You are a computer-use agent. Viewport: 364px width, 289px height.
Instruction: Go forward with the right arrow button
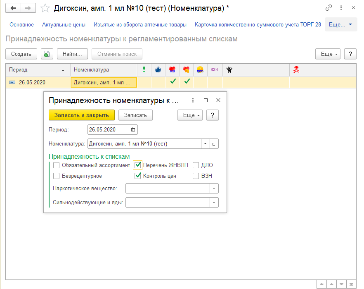pos(28,8)
